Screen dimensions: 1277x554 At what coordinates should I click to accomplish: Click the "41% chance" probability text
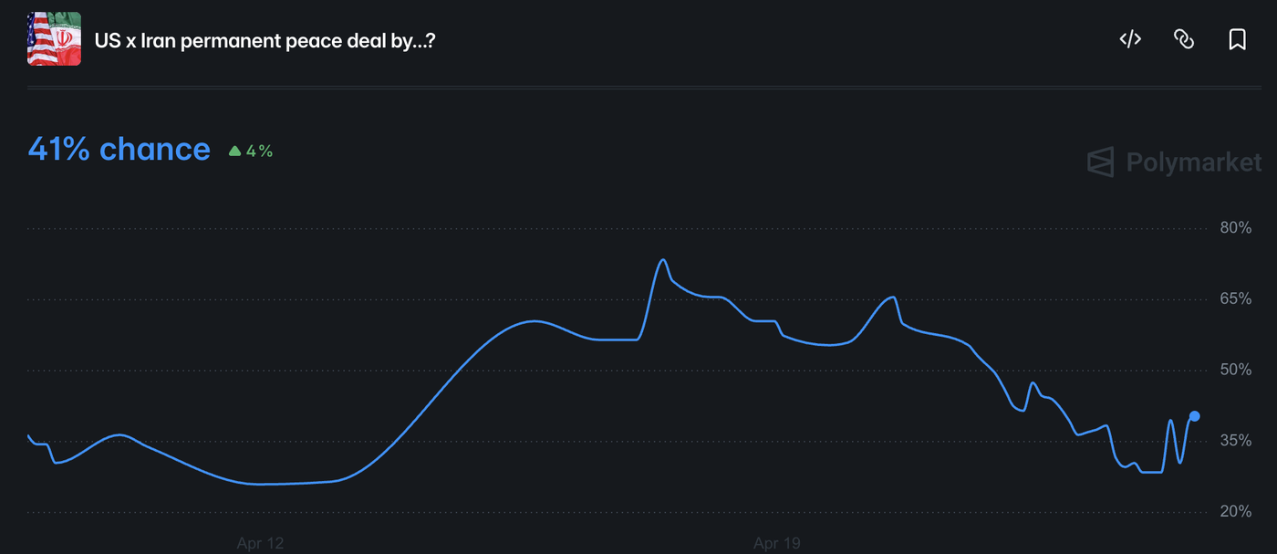(x=119, y=150)
